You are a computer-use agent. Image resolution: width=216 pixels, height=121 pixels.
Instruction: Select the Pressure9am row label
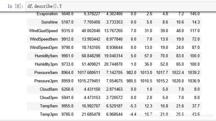[46, 72]
